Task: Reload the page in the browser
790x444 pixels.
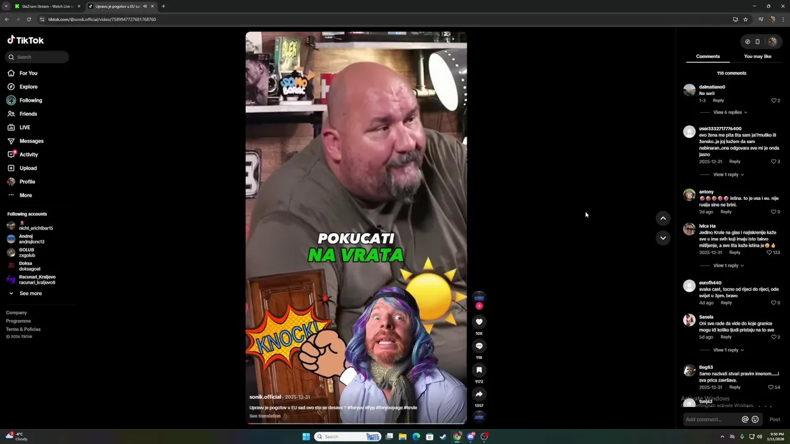Action: click(28, 19)
